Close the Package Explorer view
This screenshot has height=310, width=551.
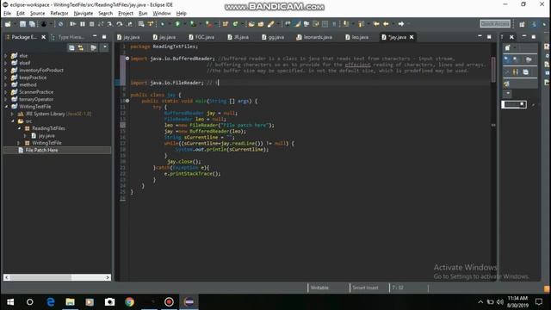coord(44,37)
